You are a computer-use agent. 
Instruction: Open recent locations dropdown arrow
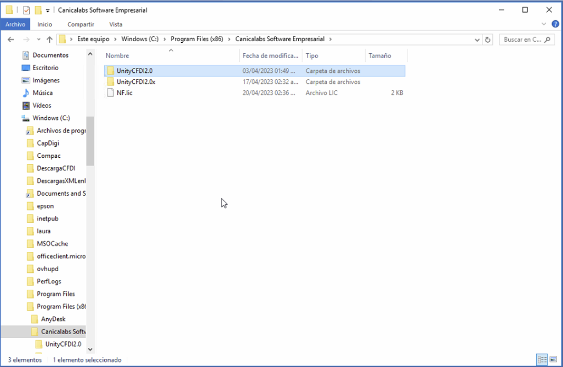pyautogui.click(x=39, y=39)
